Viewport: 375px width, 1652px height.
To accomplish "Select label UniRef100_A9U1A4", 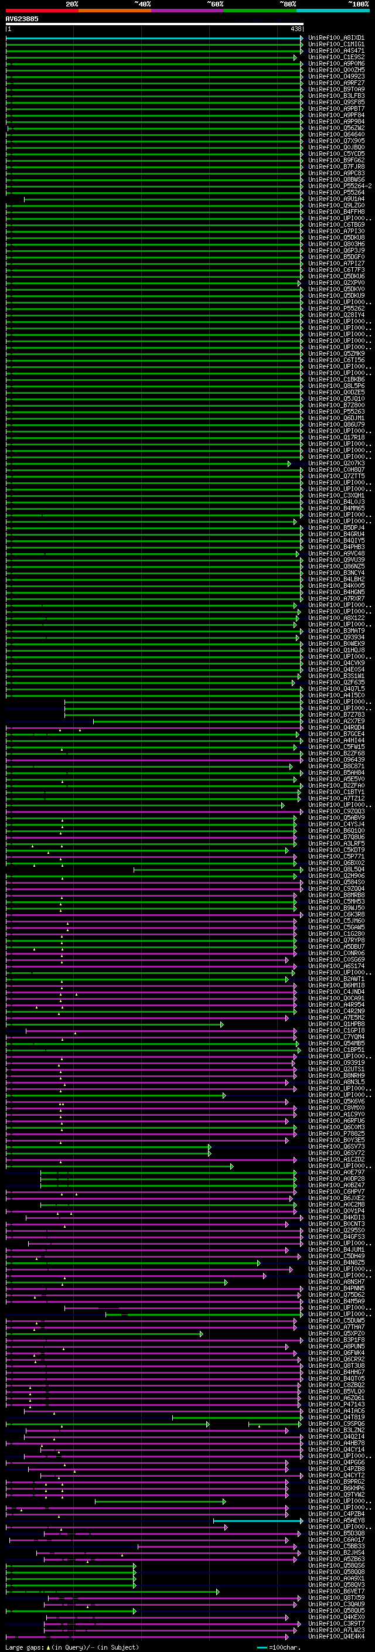I will coord(336,199).
